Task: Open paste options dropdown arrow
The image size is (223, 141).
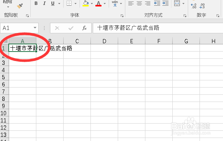Action: [8, 7]
